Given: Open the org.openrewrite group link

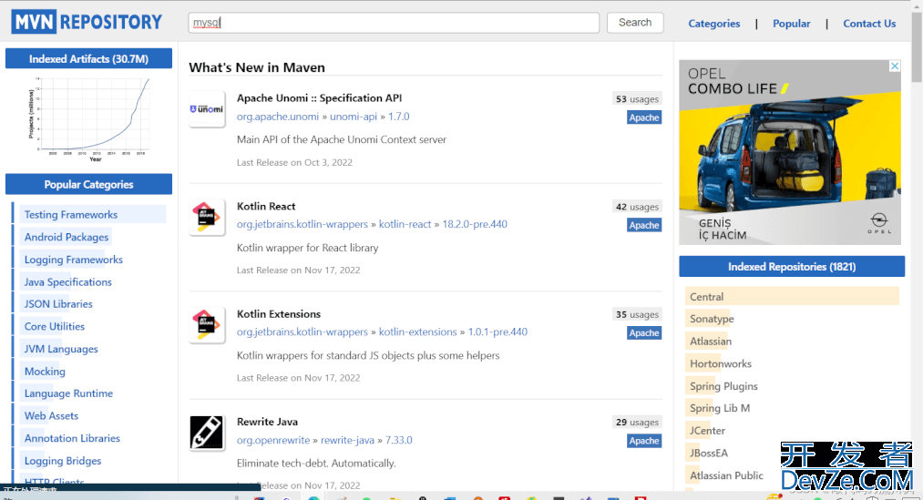Looking at the screenshot, I should tap(274, 440).
